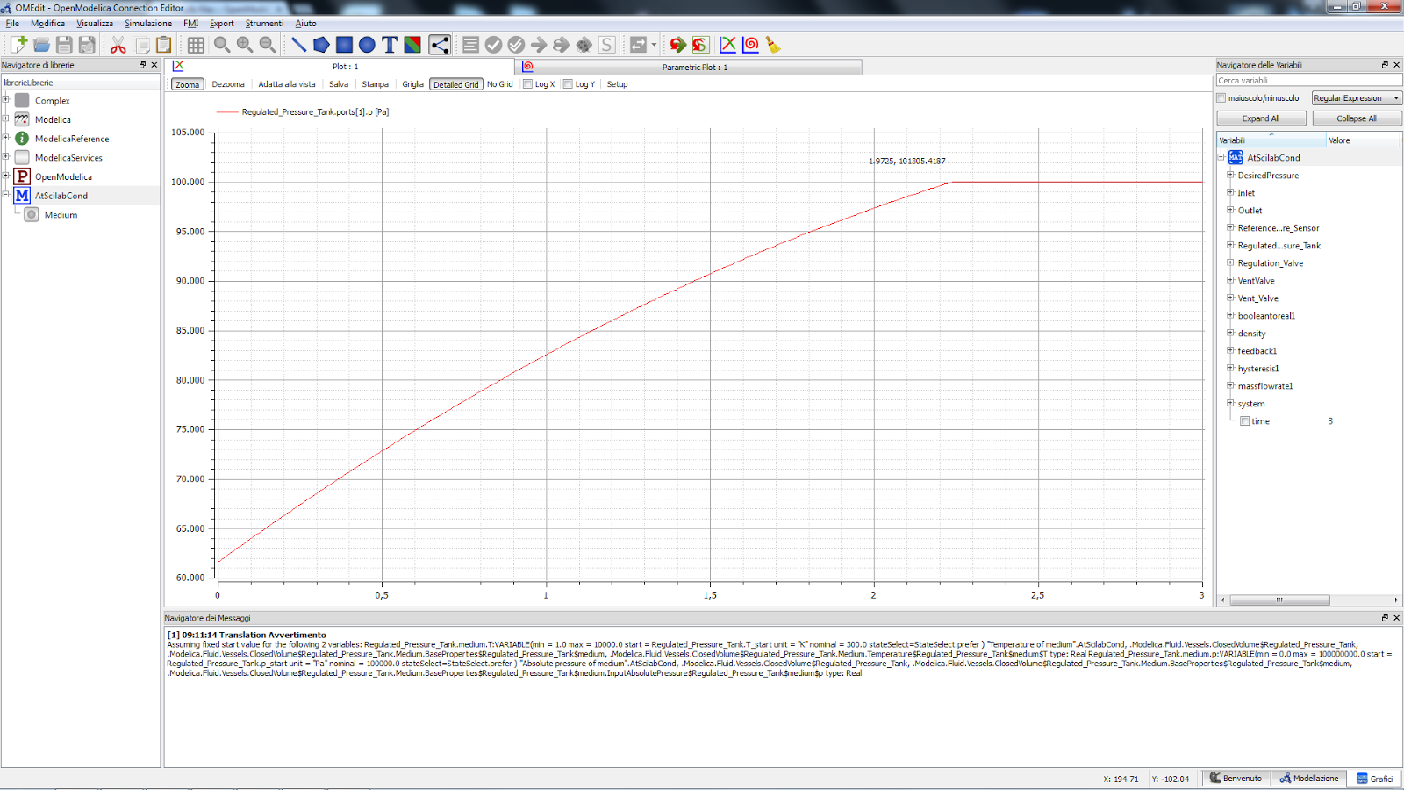This screenshot has height=790, width=1404.
Task: Save the model with the floppy disk icon
Action: pyautogui.click(x=64, y=45)
